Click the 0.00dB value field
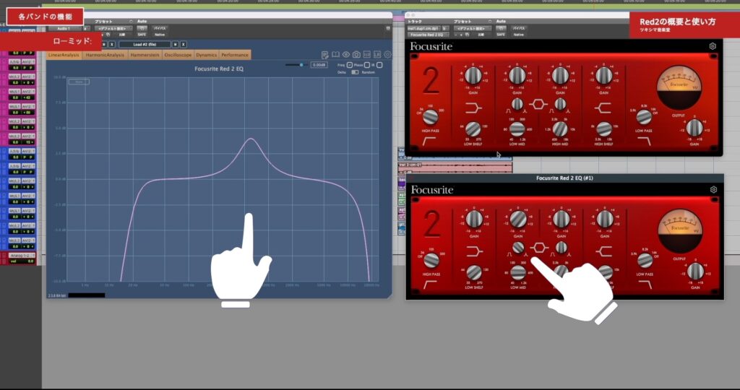Screen dimensions: 740x390 click(319, 64)
